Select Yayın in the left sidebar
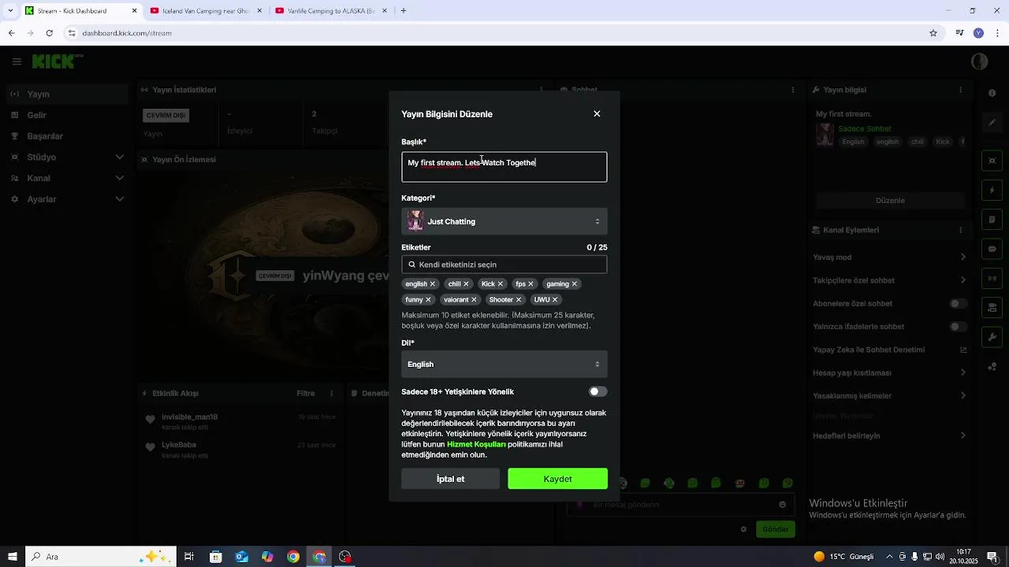 pos(67,94)
